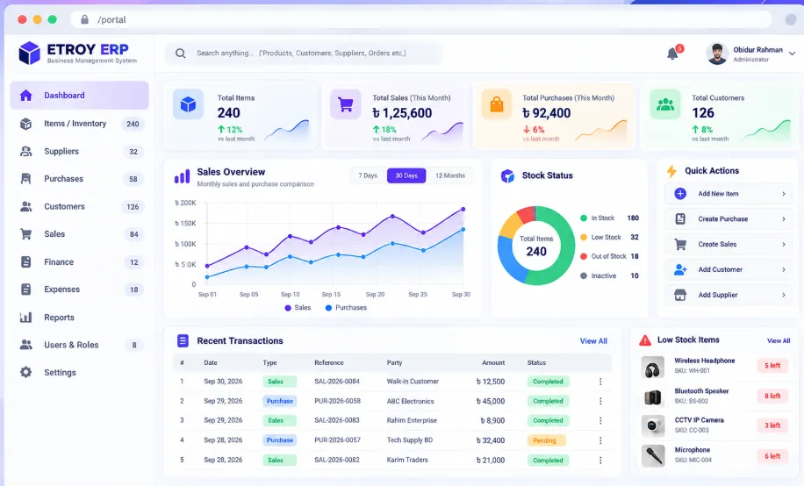Image resolution: width=804 pixels, height=486 pixels.
Task: Click Obidur Rahman profile avatar
Action: click(x=717, y=54)
